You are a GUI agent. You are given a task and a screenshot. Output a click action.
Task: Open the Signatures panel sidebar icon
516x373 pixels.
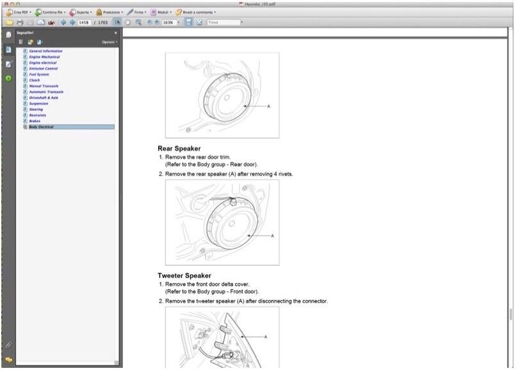coord(8,64)
